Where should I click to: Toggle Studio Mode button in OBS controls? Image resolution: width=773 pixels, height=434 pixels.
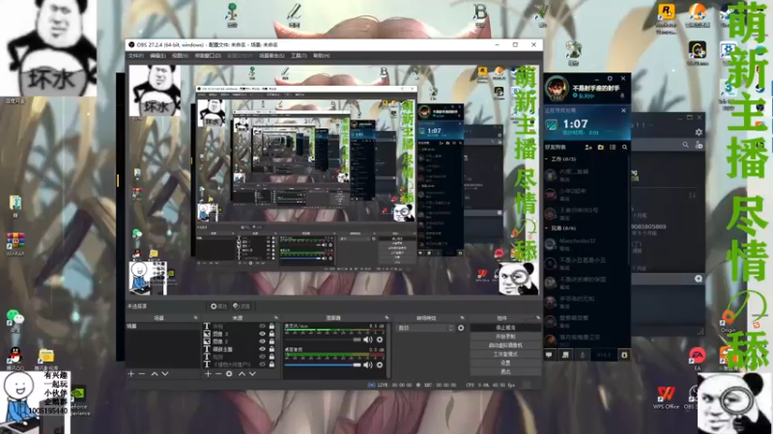pos(505,354)
